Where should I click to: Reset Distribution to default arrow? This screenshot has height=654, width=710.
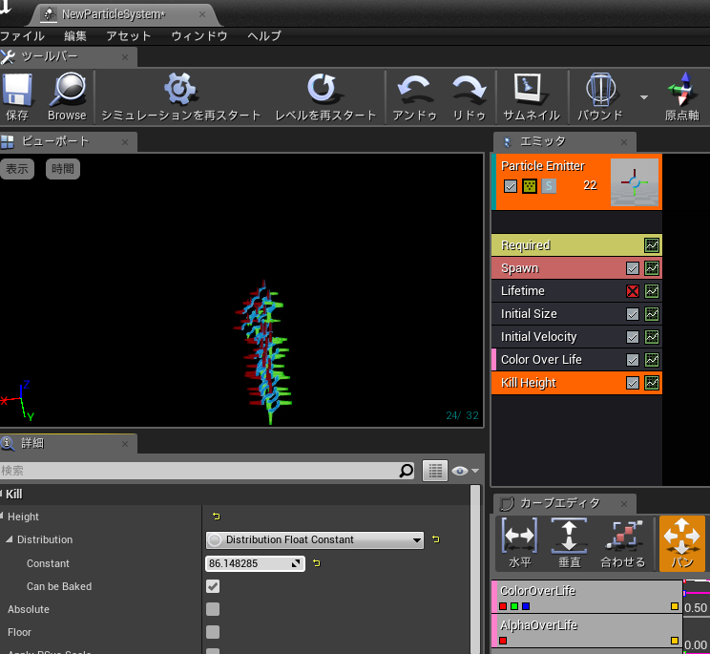coord(435,539)
